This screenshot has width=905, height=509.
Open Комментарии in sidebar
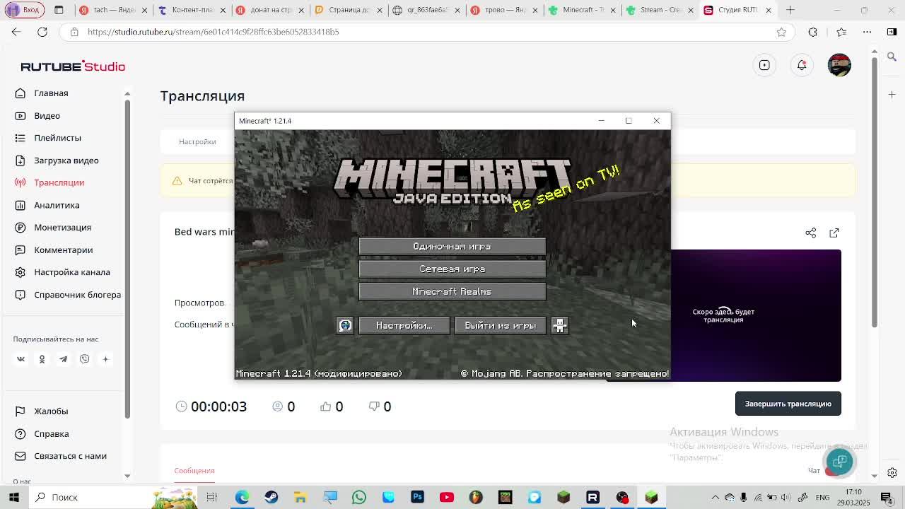(x=63, y=250)
